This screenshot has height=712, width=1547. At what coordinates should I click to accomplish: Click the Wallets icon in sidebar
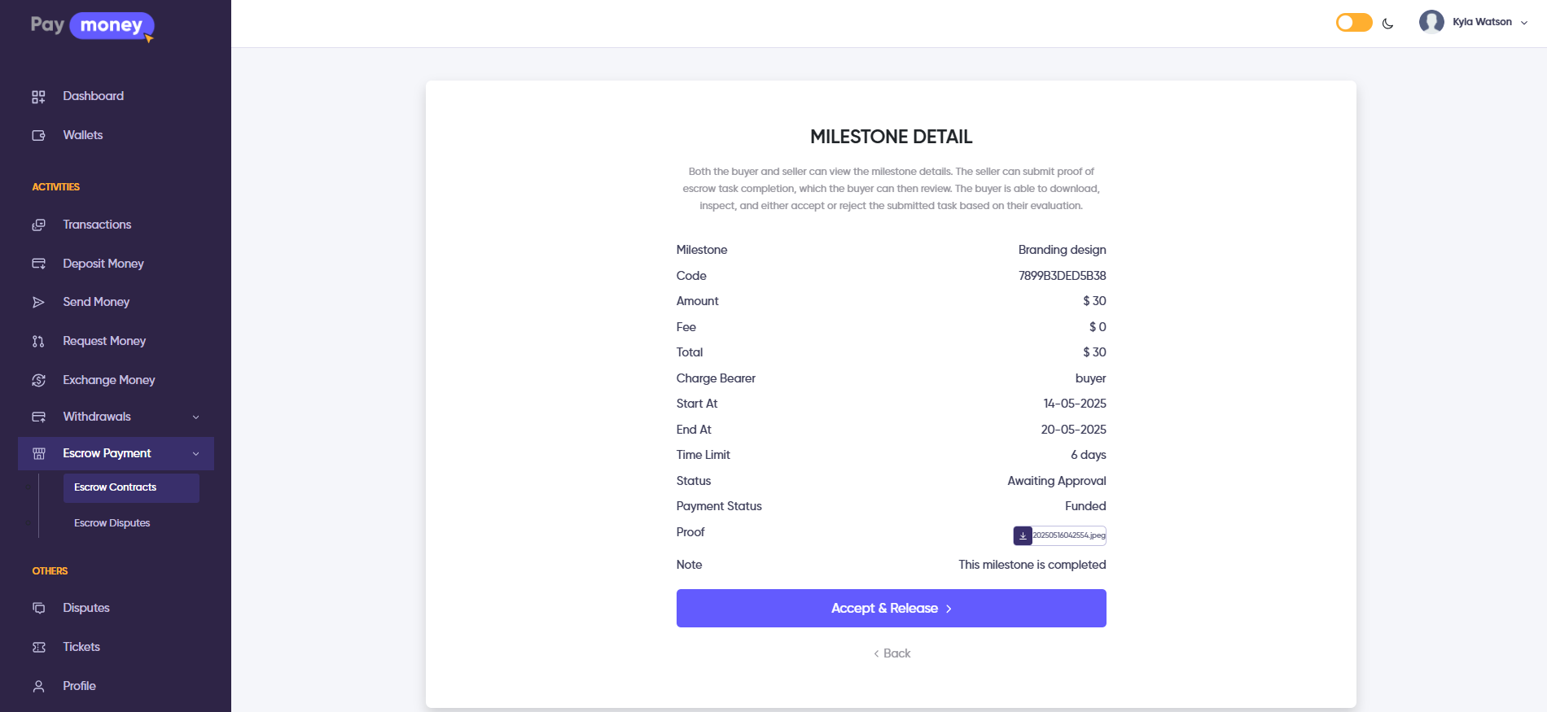click(38, 136)
